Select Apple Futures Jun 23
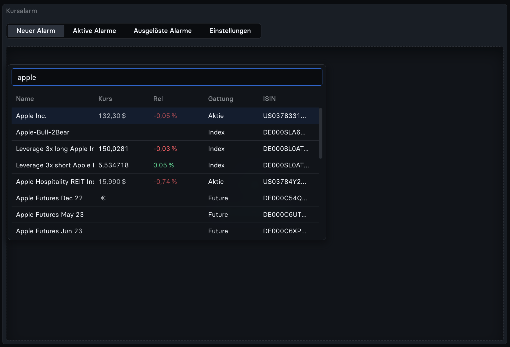 (165, 231)
